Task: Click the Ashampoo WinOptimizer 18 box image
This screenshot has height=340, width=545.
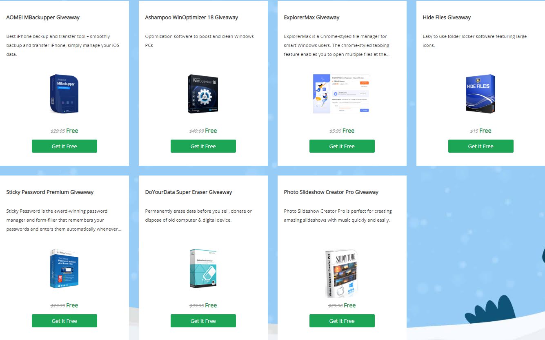Action: 203,94
